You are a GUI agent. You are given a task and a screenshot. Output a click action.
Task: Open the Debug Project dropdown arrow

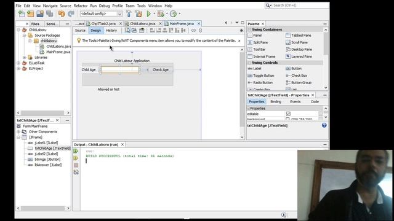tap(167, 14)
